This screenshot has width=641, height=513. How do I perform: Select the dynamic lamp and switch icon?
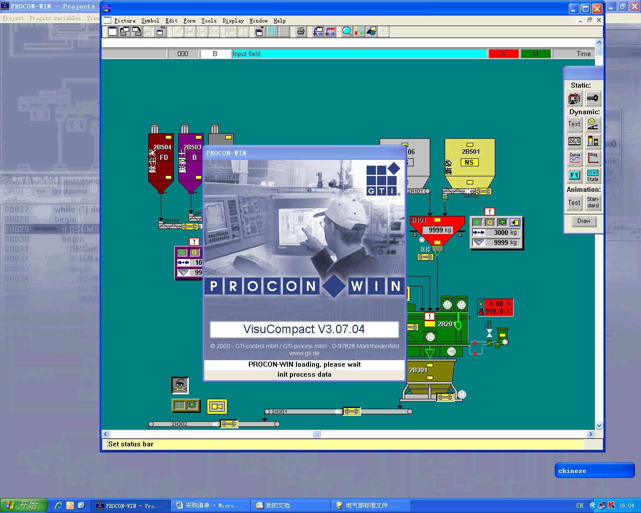(x=593, y=124)
